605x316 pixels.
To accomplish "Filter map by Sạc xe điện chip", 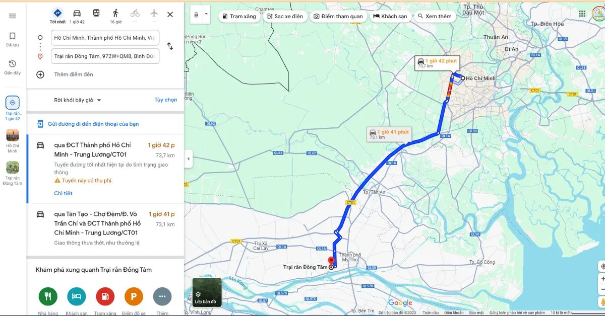I will tap(284, 17).
